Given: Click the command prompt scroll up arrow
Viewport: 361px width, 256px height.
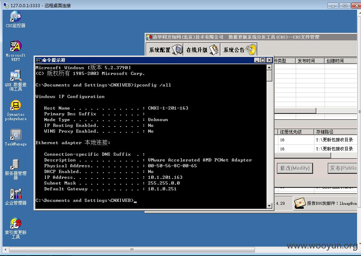Looking at the screenshot, I should tap(269, 67).
